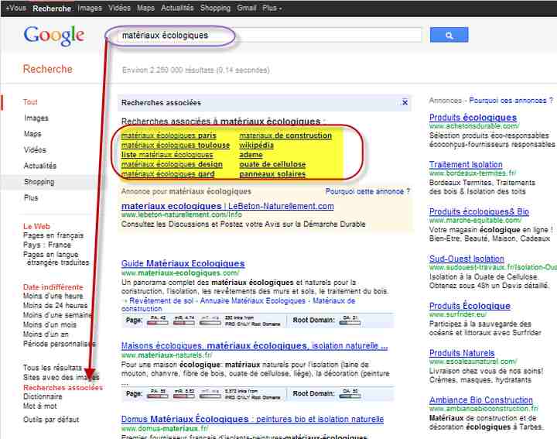Open Domus Matériaux Écologiques result
The image size is (557, 439).
[252, 419]
